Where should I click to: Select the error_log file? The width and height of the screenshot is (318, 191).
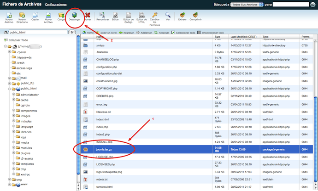point(101,105)
